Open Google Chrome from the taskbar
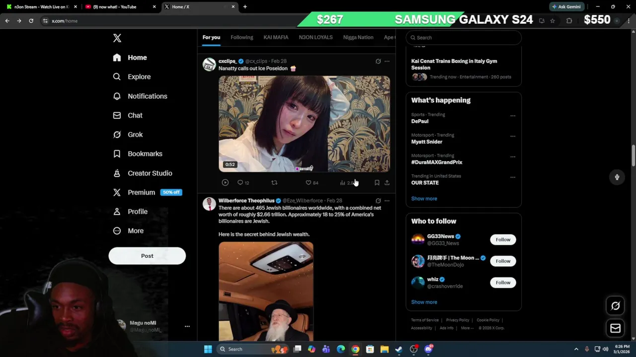Image resolution: width=636 pixels, height=357 pixels. pos(355,349)
